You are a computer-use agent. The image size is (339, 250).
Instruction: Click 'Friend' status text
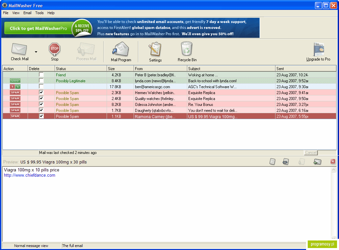pyautogui.click(x=61, y=75)
